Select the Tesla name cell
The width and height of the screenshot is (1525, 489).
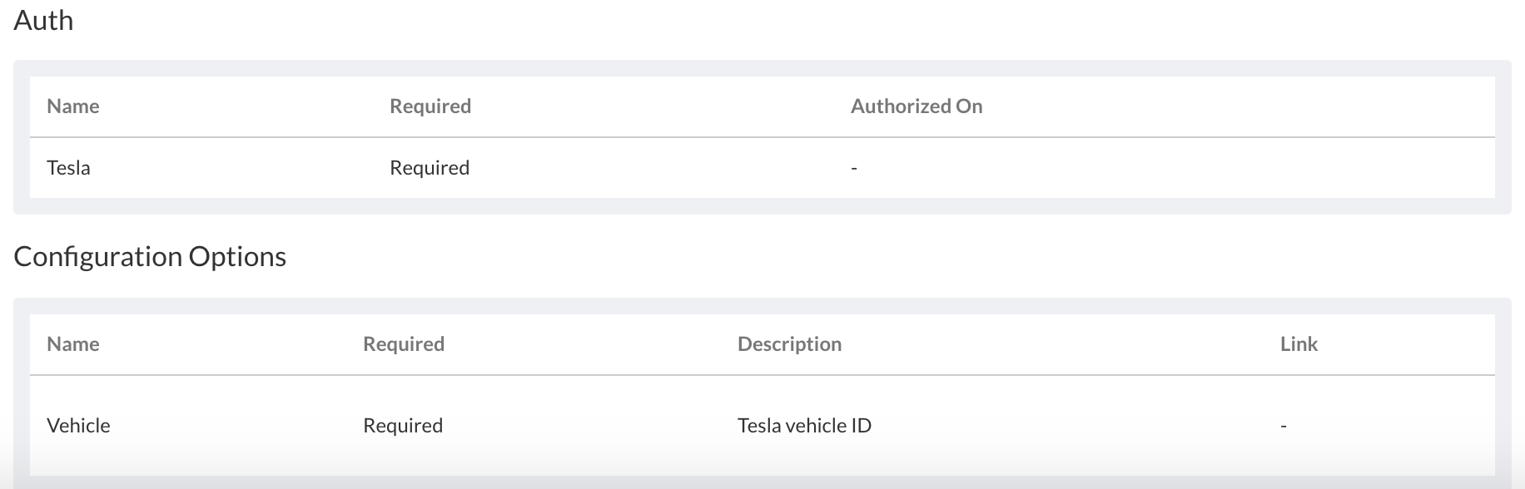tap(68, 168)
